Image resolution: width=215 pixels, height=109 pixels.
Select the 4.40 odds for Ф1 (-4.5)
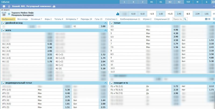[x=49, y=44]
